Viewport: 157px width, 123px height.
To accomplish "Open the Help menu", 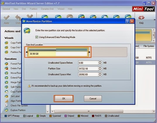I will [x=70, y=9].
